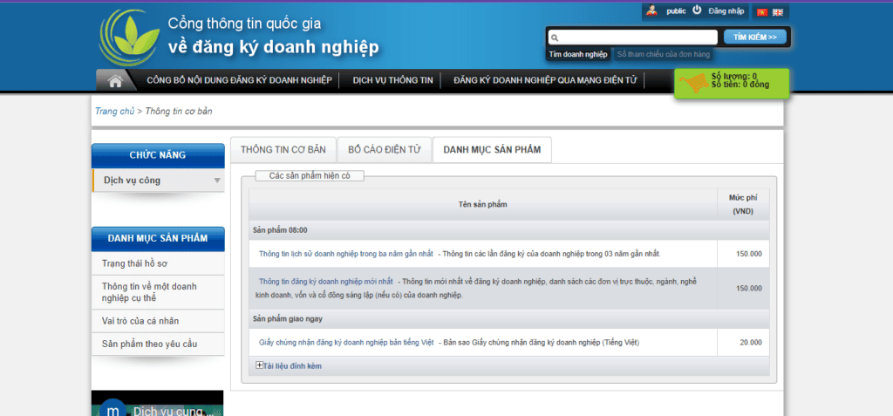Open CÔNG BỐ NỘI DUNG ĐĂNG KÝ DOANH NGHIỆP menu
The height and width of the screenshot is (416, 893).
[239, 80]
